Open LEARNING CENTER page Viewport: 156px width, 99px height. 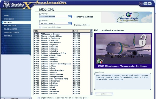(11, 32)
